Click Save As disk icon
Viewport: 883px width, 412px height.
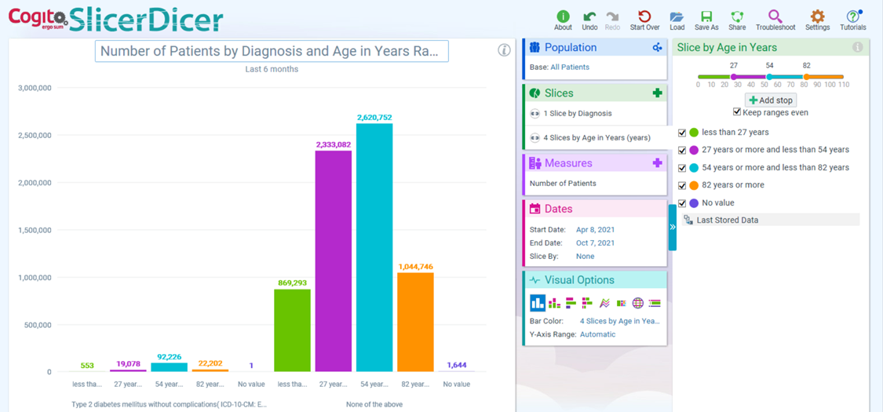[x=706, y=17]
